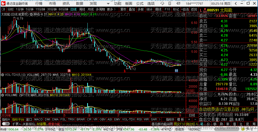Open the dropdown arrow next to 发现
The width and height of the screenshot is (258, 132).
click(108, 4)
